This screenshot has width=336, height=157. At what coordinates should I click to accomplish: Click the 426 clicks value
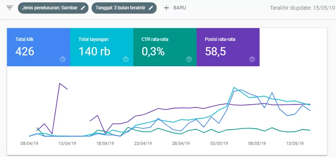pyautogui.click(x=25, y=52)
